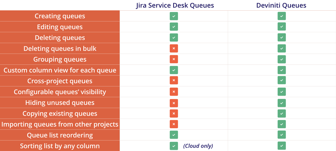The width and height of the screenshot is (336, 151).
Task: Click Jira red cross for Hiding unused queues
Action: click(x=174, y=103)
